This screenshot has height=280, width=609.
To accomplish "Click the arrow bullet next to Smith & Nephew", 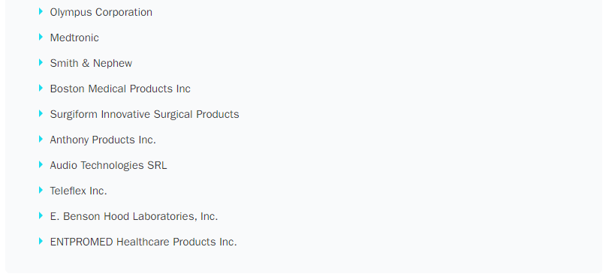I will pos(41,62).
